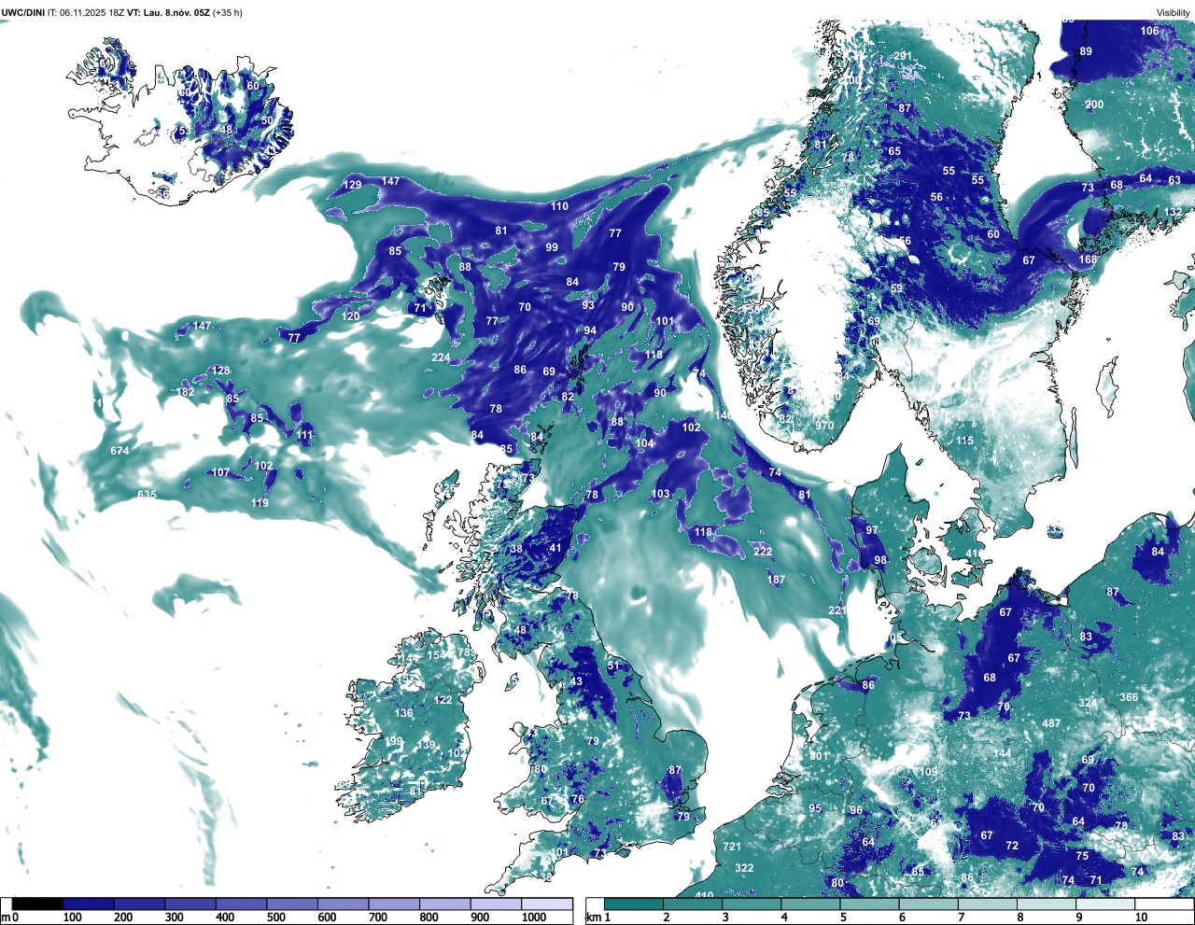Click the Visibility title in corner
Screen dimensions: 1195x925
click(1174, 13)
